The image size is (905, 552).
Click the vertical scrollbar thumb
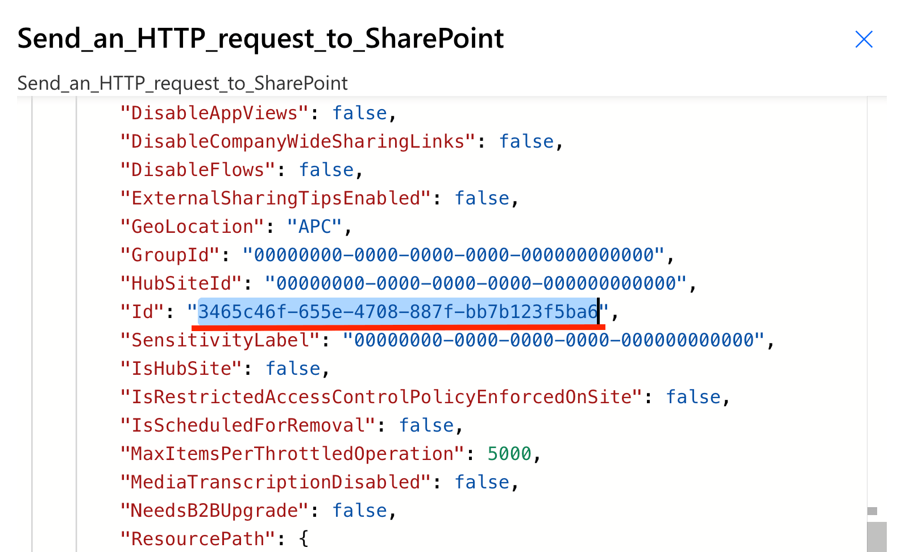pos(876,537)
